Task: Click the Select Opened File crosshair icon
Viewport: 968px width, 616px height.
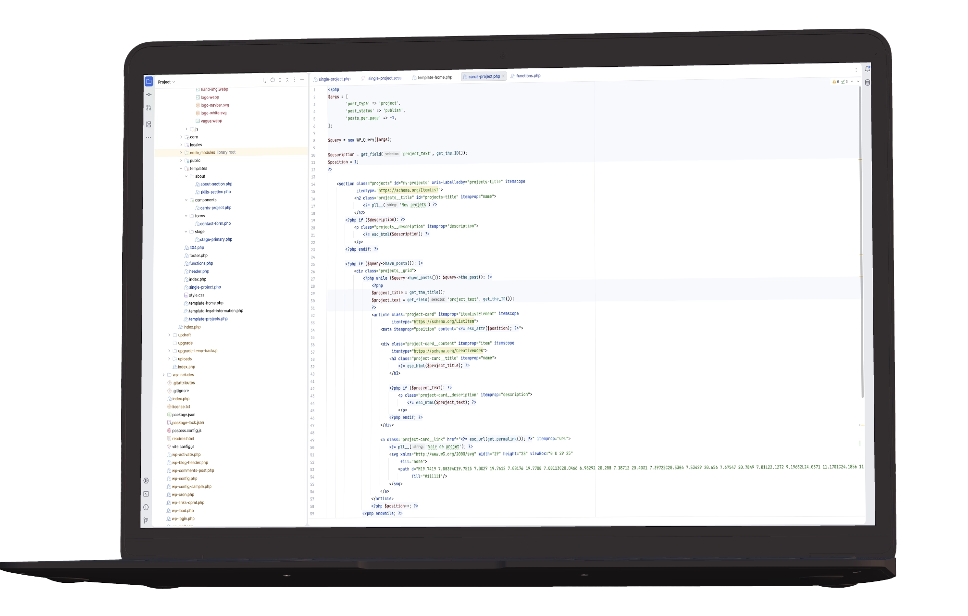Action: (x=273, y=80)
